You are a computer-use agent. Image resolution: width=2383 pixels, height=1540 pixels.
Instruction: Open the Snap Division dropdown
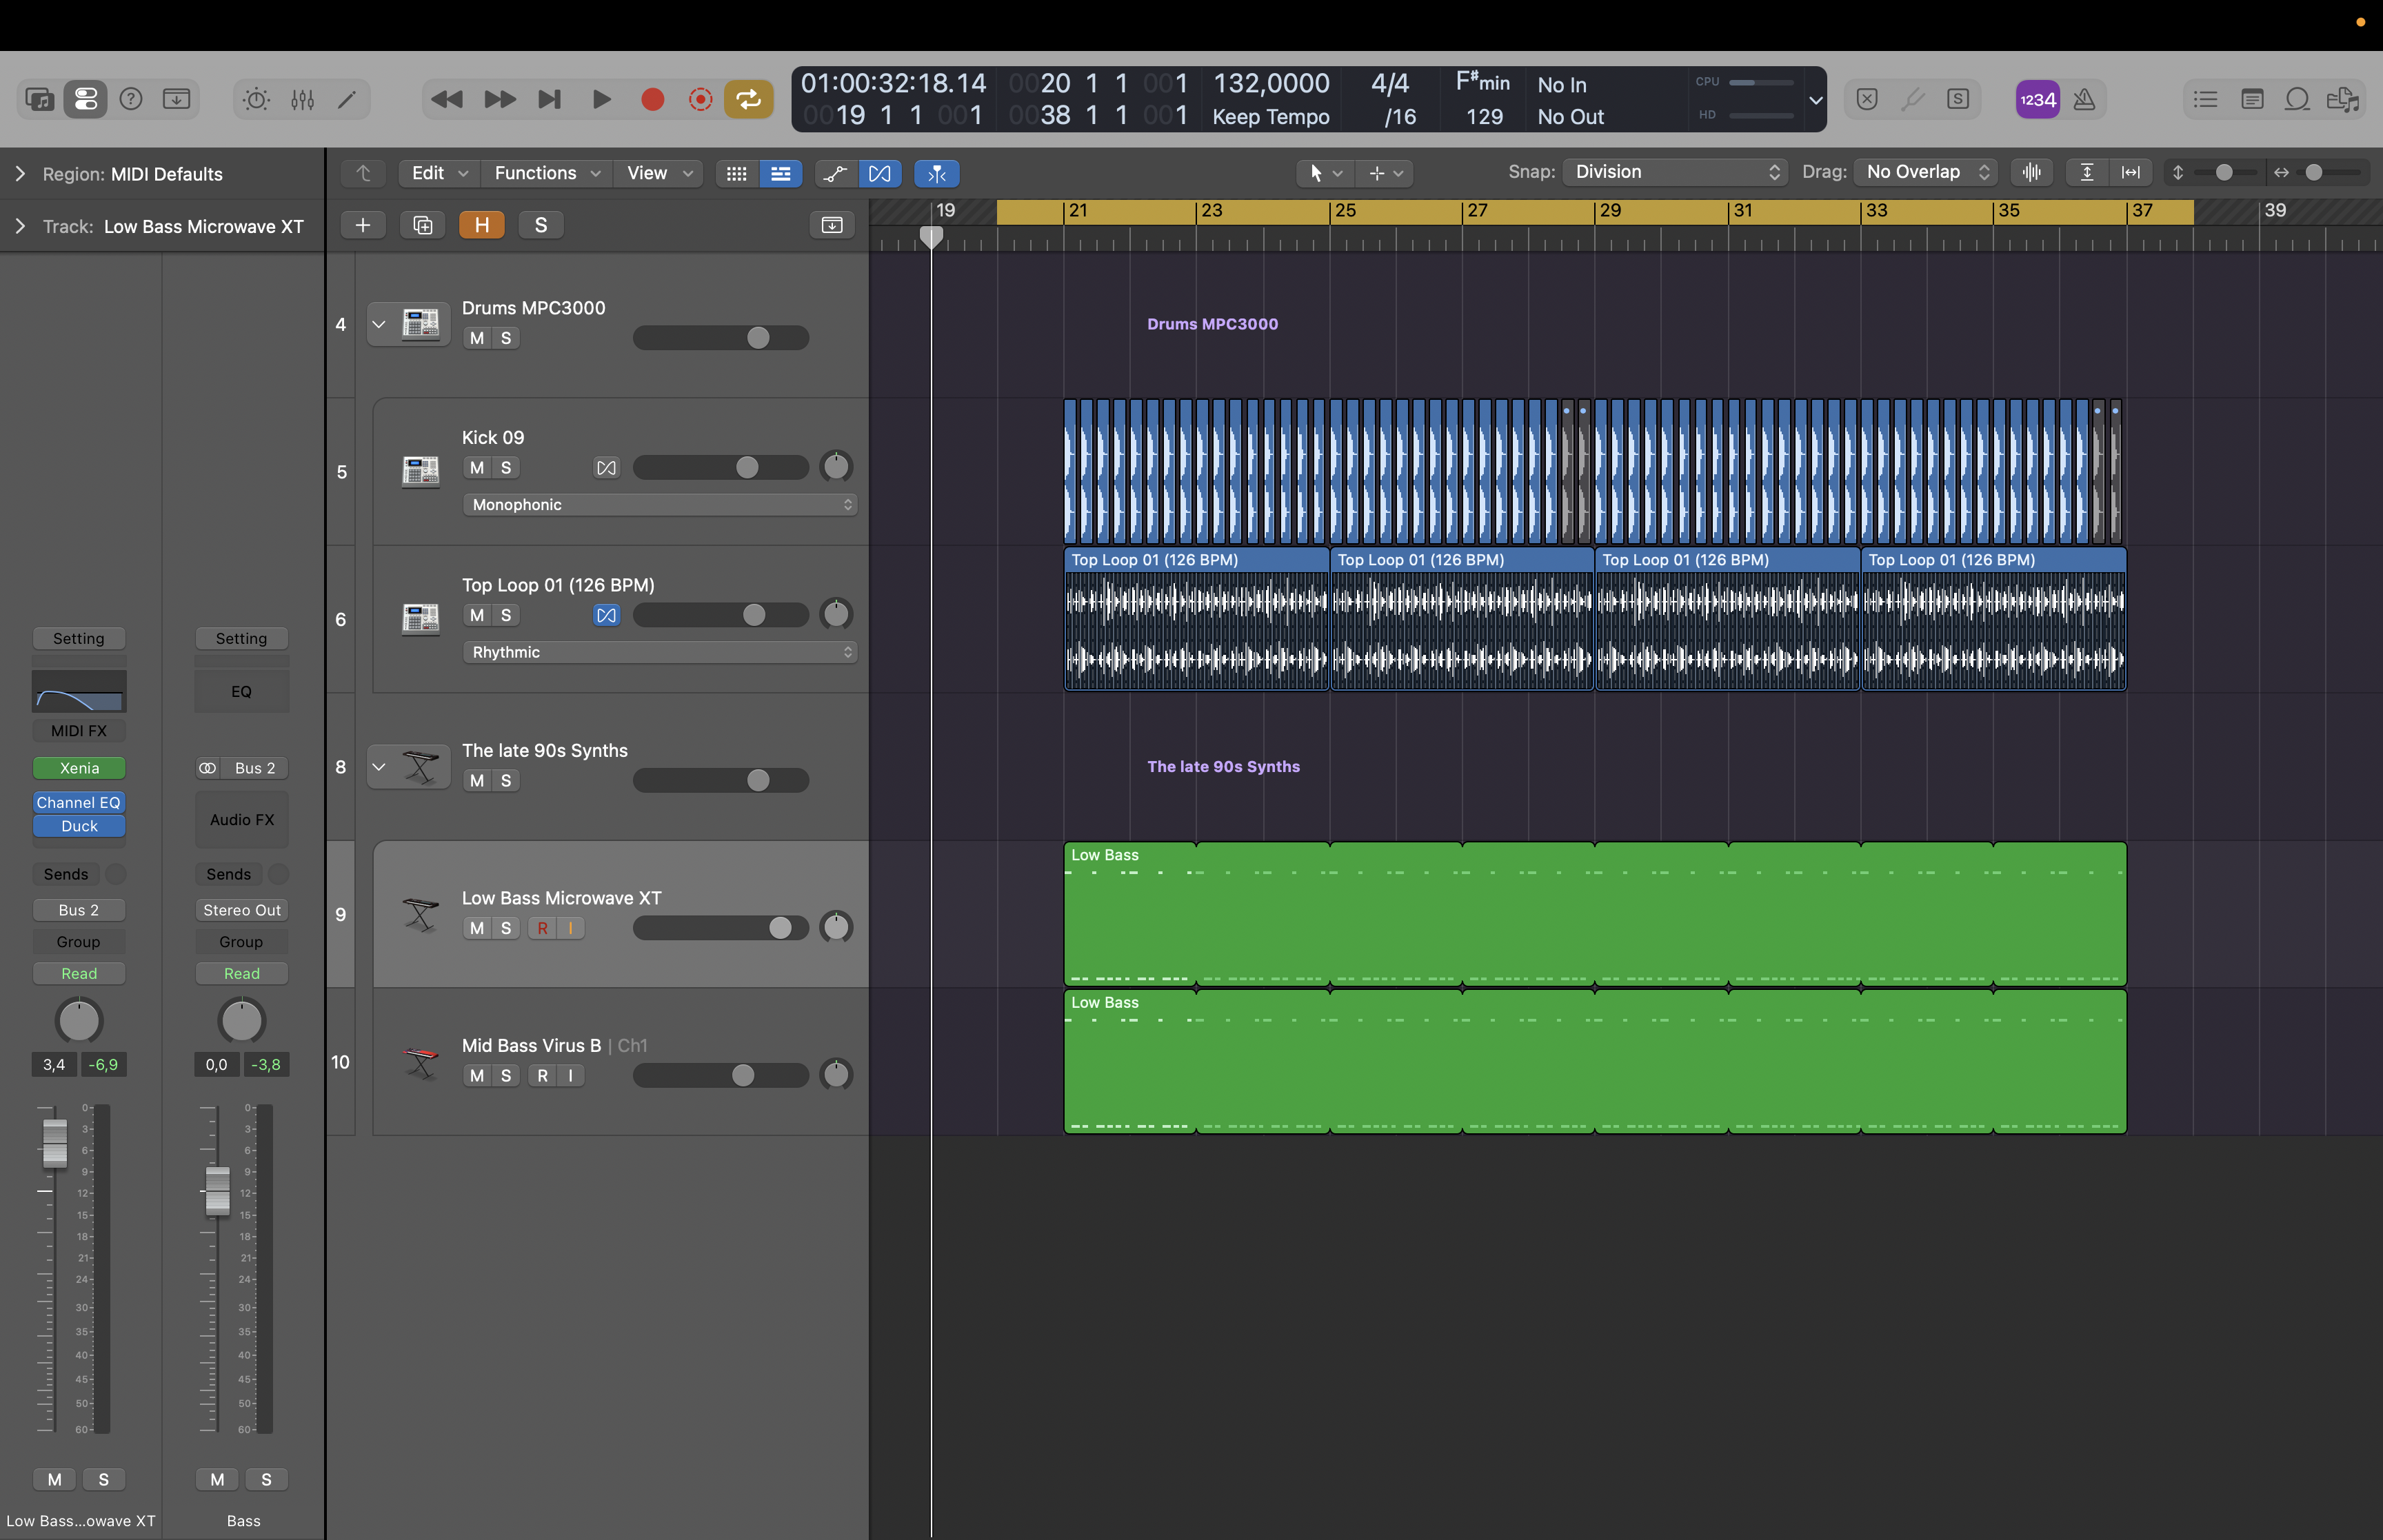(1675, 172)
